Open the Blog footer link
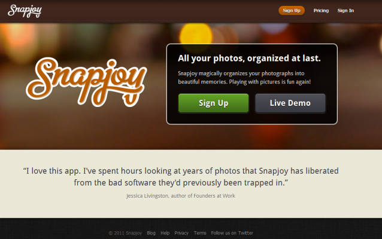 point(151,233)
